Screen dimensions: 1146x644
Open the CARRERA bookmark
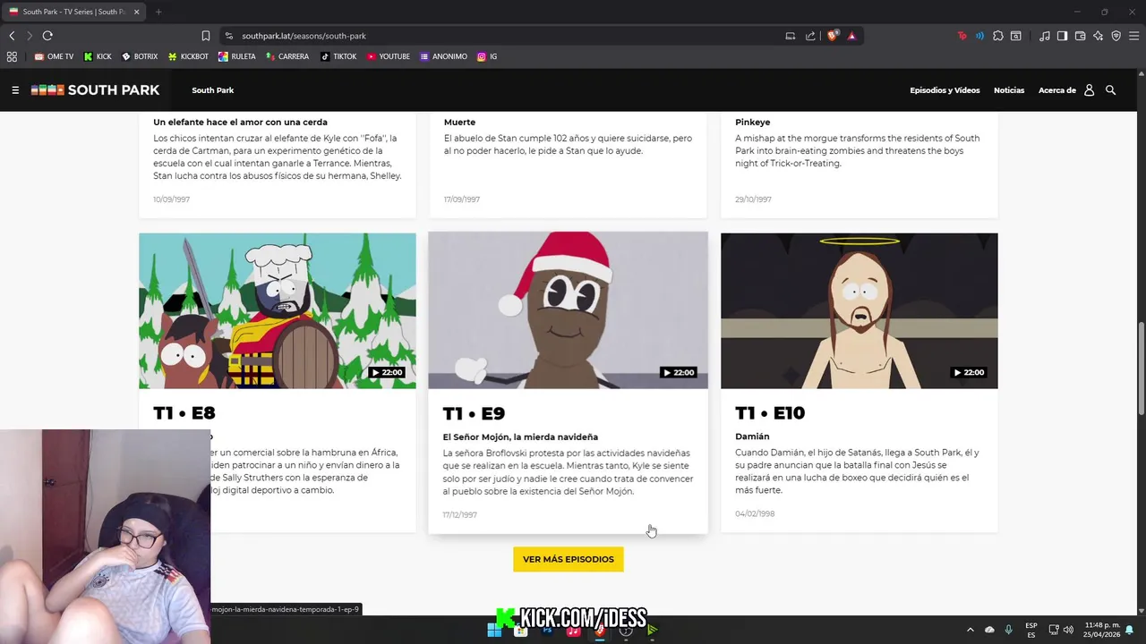click(x=287, y=56)
